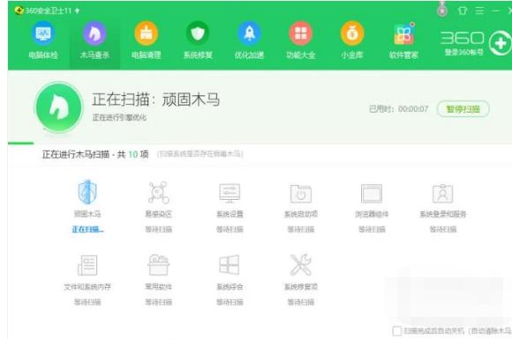This screenshot has width=512, height=339.
Task: Click the 等待扫描 status under 浏览器组件
Action: [372, 230]
